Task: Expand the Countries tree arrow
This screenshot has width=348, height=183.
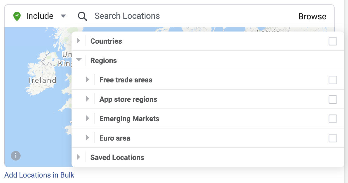Action: point(79,41)
